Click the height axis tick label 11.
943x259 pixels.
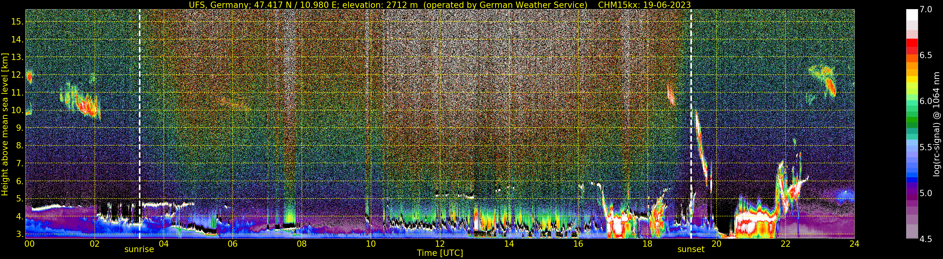coord(17,93)
